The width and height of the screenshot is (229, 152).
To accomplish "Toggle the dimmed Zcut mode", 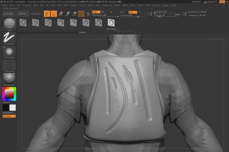I will [x=140, y=12].
